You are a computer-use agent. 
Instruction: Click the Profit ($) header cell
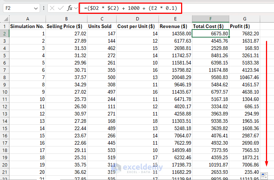(x=244, y=26)
